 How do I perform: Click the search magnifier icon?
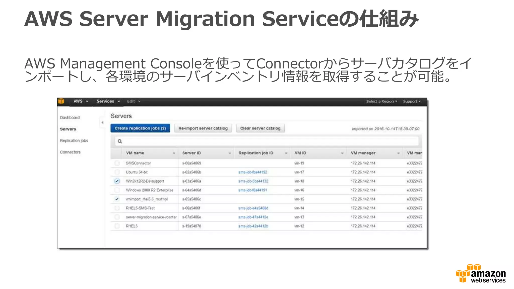(120, 141)
